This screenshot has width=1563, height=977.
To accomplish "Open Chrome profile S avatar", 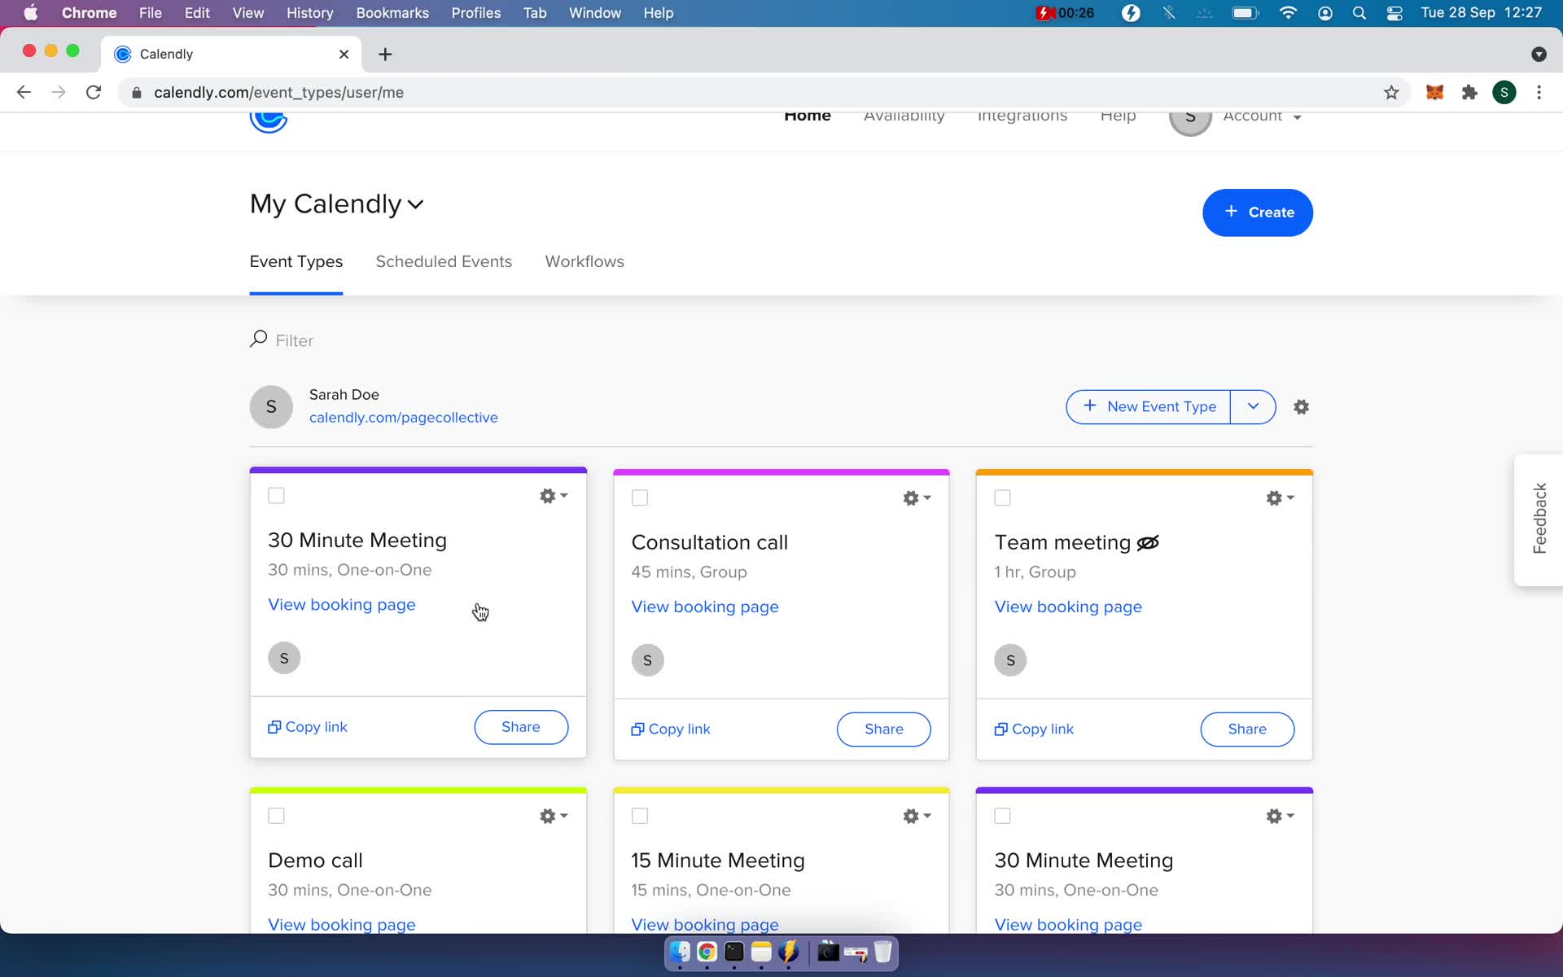I will (x=1504, y=92).
